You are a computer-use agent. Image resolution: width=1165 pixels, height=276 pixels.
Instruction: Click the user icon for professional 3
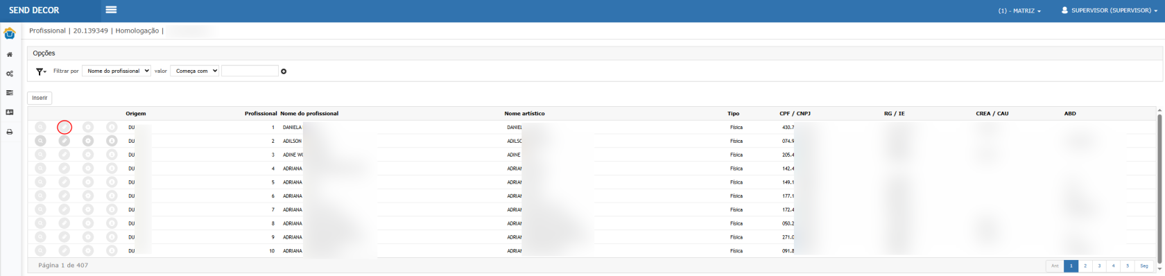[112, 155]
